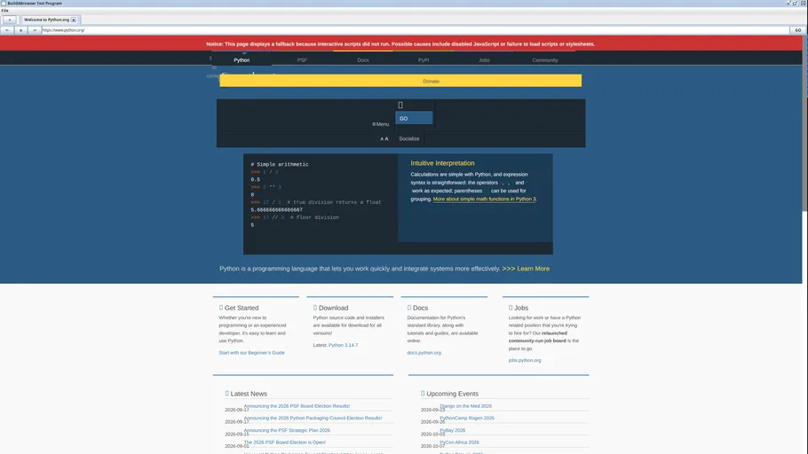
Task: Open the PyBay 2026 event link
Action: coord(453,430)
